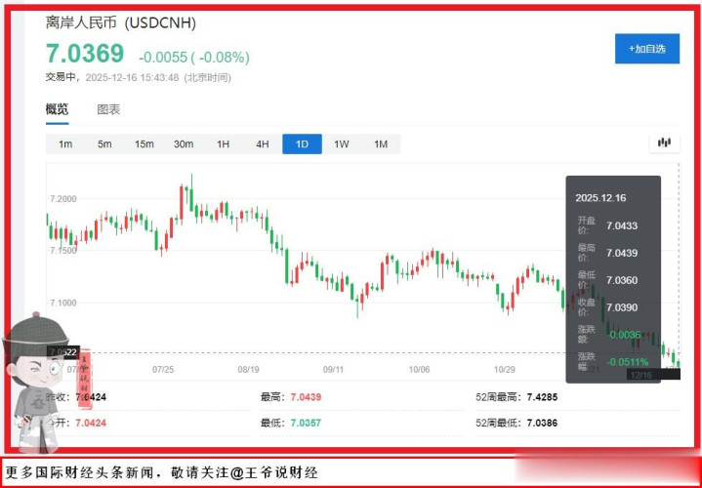The image size is (702, 488).
Task: Click the 09/11 date axis label
Action: 334,370
